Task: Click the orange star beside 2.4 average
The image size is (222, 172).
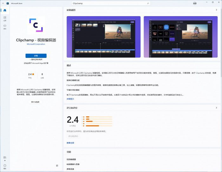Action: pyautogui.click(x=33, y=74)
